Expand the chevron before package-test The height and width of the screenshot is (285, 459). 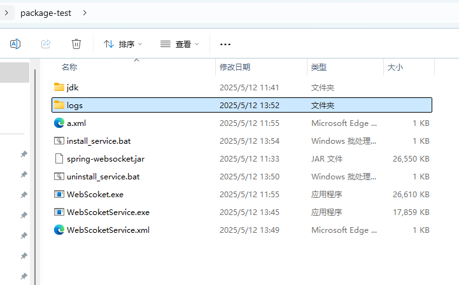pyautogui.click(x=6, y=13)
